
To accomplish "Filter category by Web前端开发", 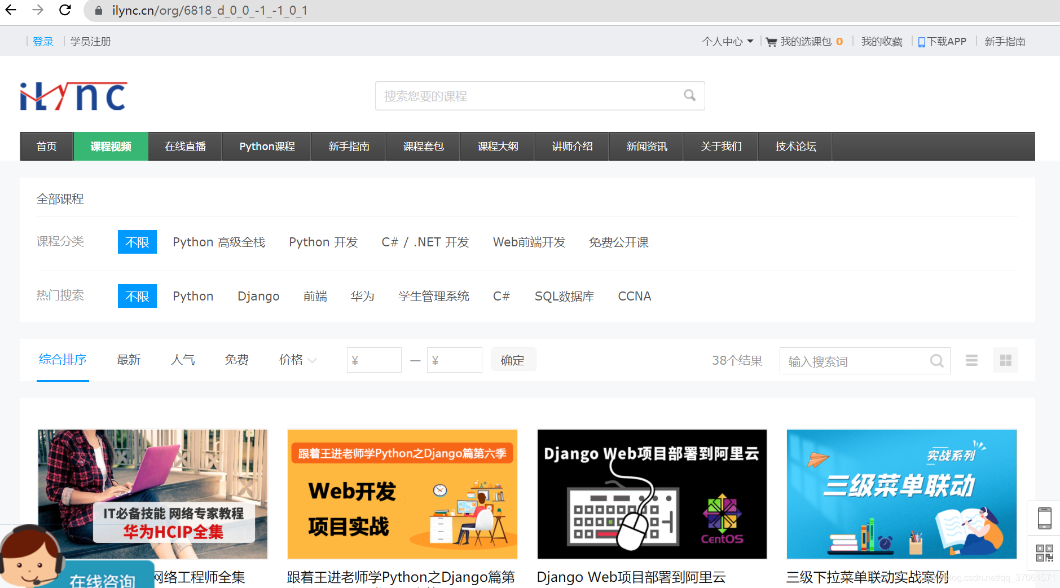I will click(529, 242).
